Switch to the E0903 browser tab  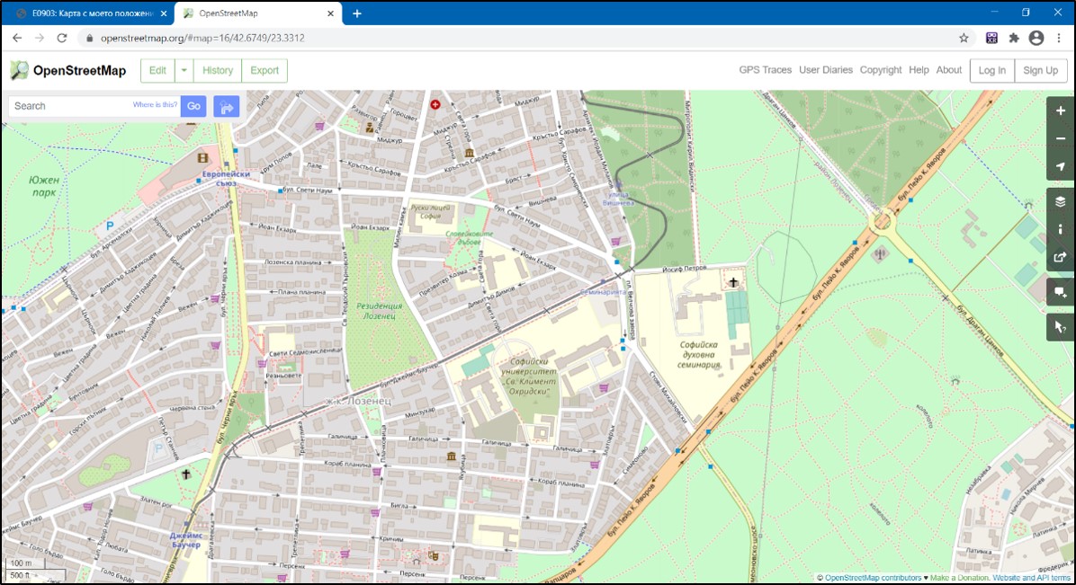point(88,13)
